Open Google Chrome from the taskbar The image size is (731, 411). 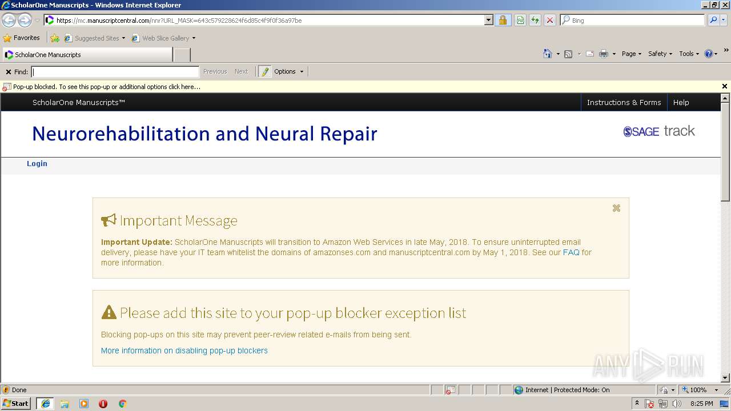122,404
